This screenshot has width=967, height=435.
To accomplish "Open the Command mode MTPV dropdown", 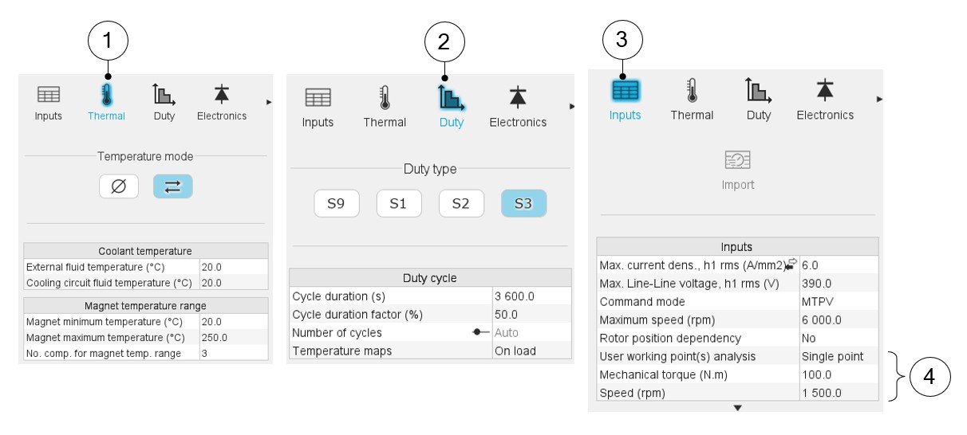I will (838, 302).
